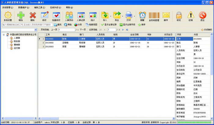Go to last record arrow

127,30
